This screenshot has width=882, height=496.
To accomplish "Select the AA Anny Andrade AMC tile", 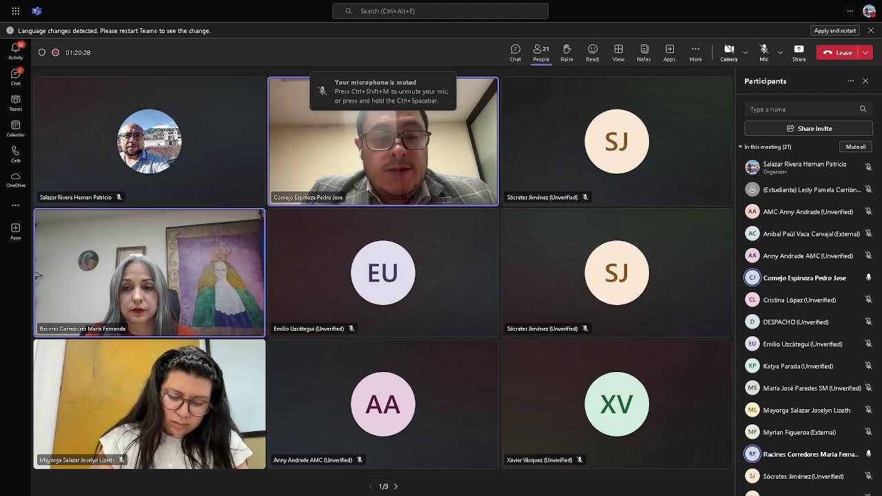I will click(383, 404).
